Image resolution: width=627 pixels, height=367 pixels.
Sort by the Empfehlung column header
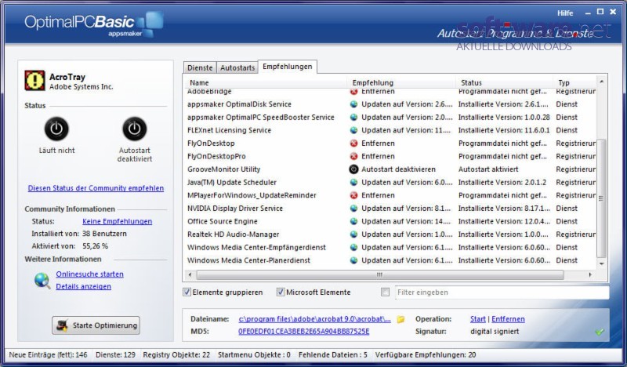[x=401, y=83]
